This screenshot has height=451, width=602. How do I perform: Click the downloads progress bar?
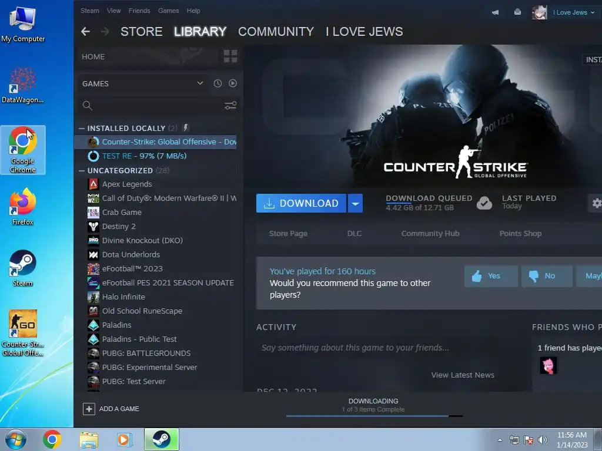(x=374, y=416)
